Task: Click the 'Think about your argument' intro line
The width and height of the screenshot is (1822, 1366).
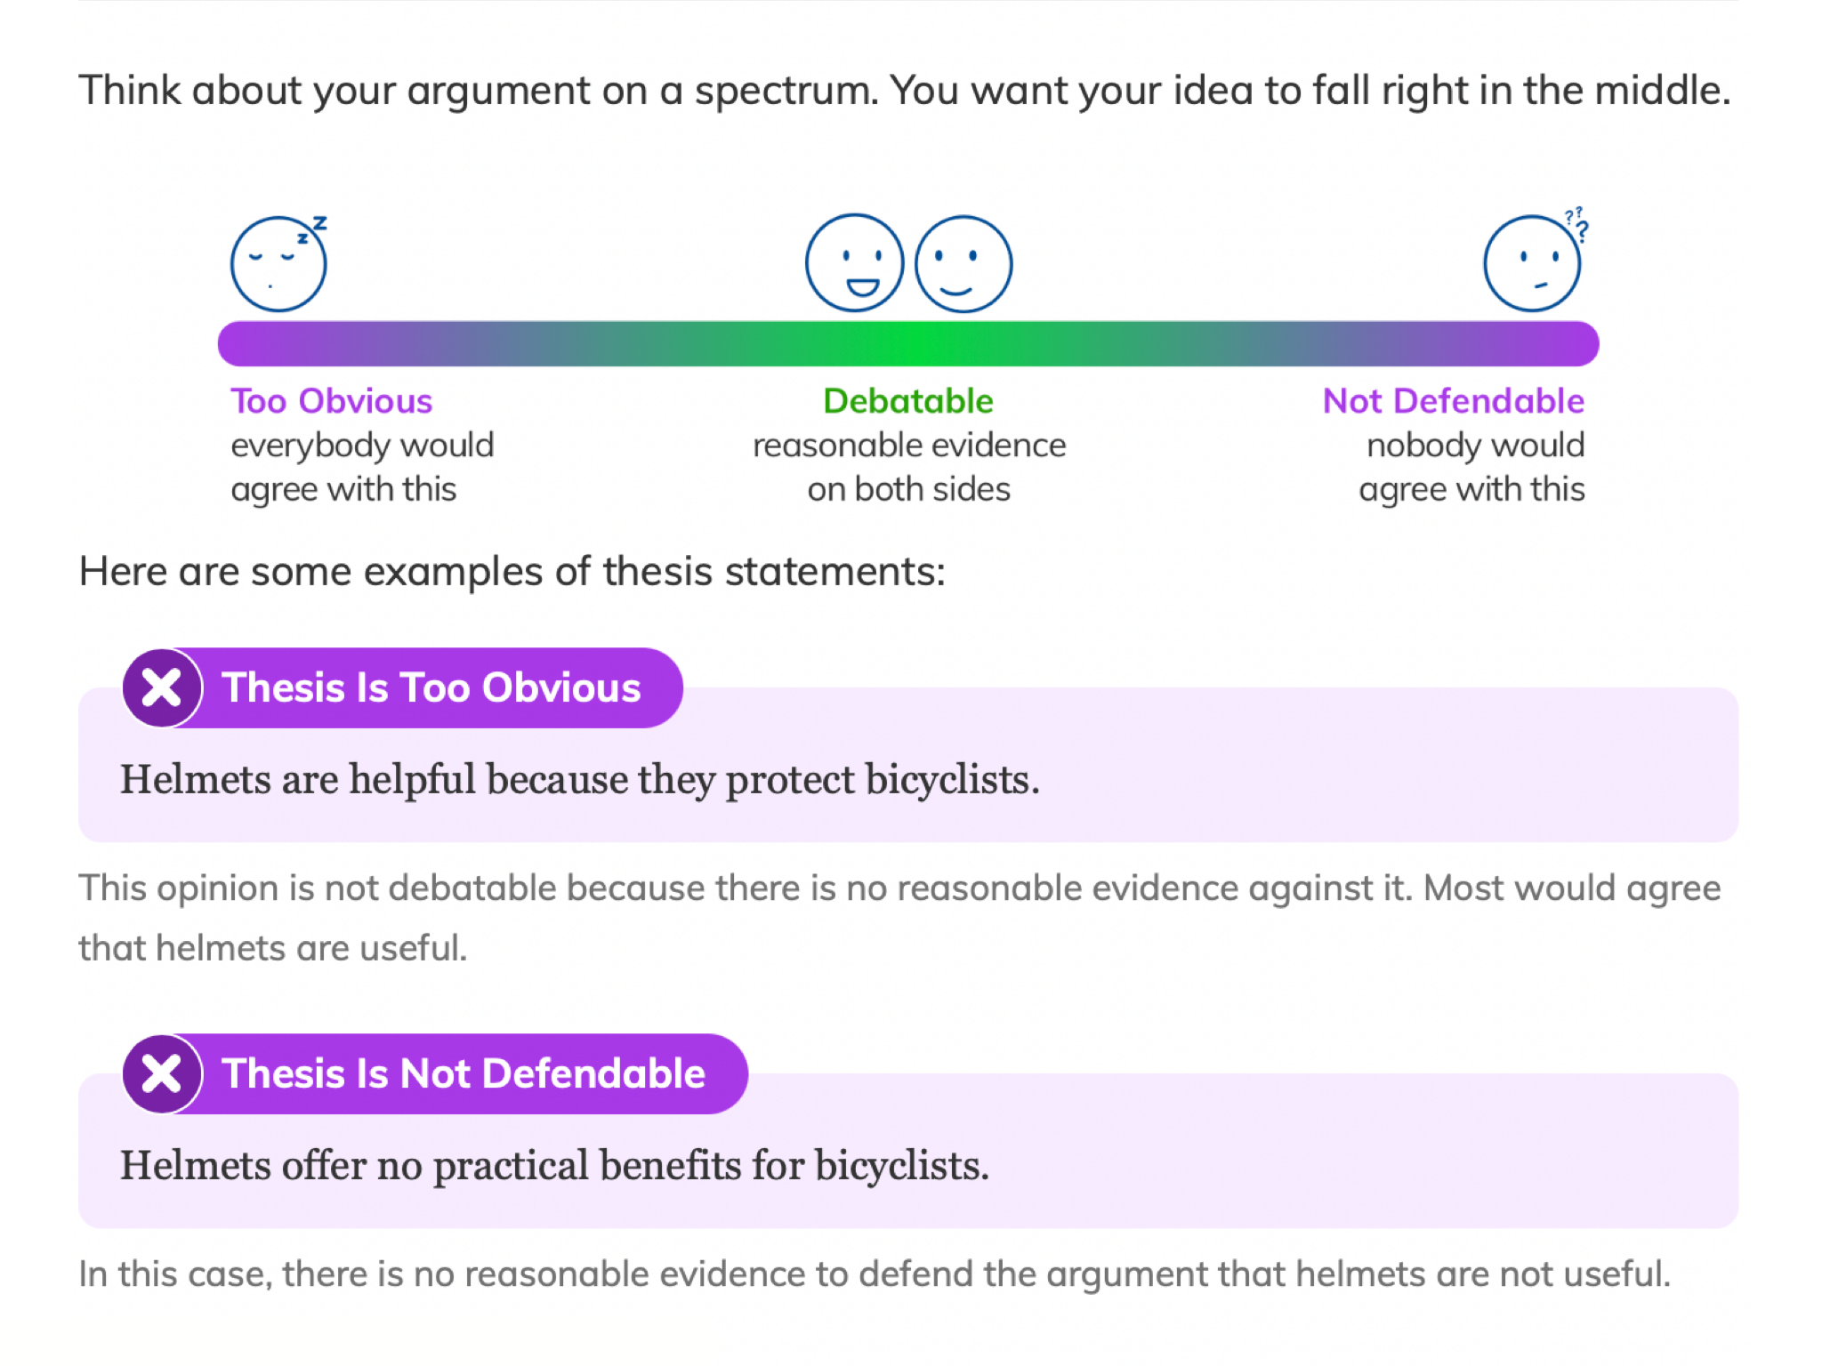Action: (905, 91)
